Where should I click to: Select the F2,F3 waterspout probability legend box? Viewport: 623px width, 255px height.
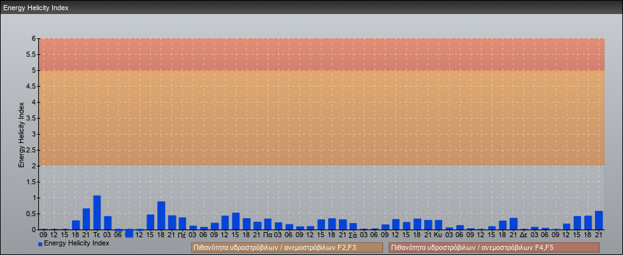287,247
